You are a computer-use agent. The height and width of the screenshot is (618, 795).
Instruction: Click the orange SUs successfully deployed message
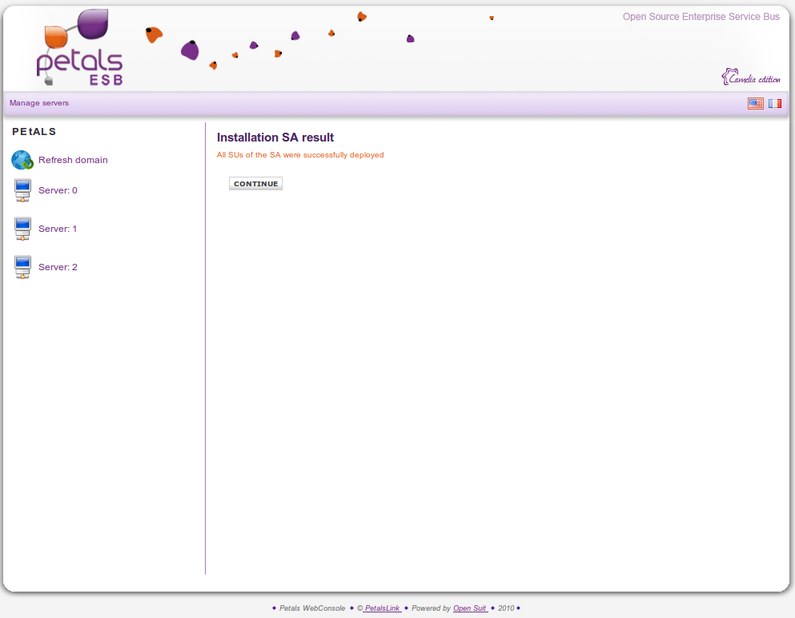tap(300, 155)
